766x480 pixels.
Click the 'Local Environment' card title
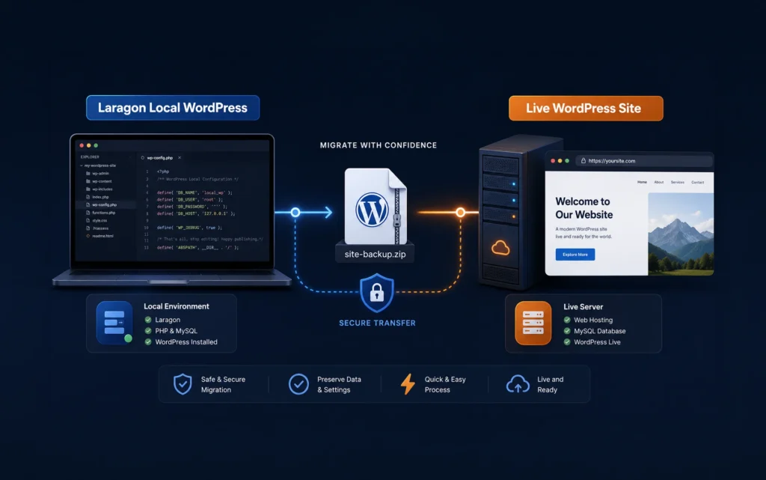pyautogui.click(x=177, y=306)
